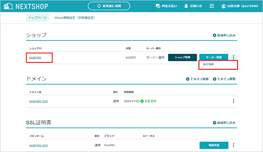Open account menu 山田太郎 (pxx12345)

click(240, 6)
